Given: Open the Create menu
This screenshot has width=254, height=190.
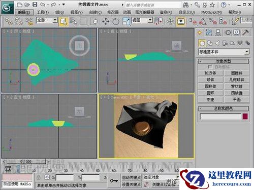Looking at the screenshot, I should click(x=96, y=12).
